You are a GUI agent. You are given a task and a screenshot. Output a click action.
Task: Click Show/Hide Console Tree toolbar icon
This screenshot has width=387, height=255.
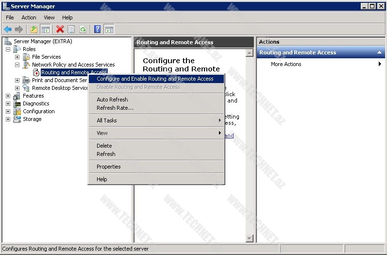click(45, 30)
